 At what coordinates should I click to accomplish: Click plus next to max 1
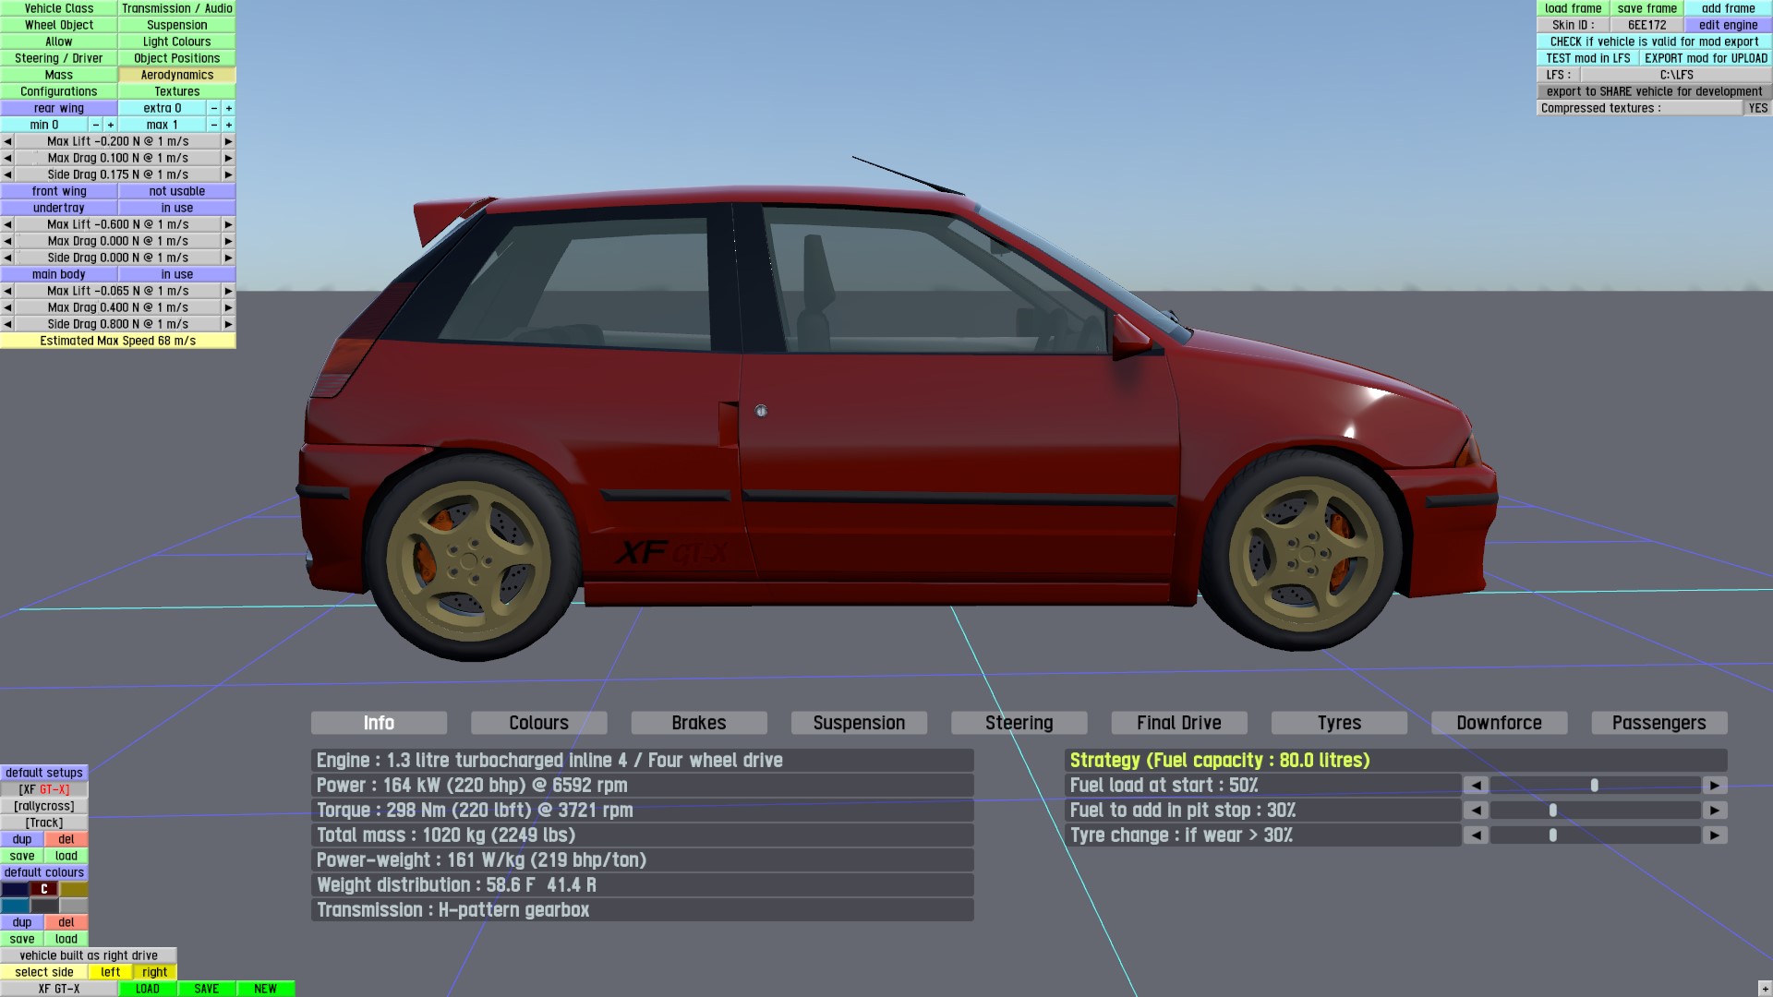point(229,125)
